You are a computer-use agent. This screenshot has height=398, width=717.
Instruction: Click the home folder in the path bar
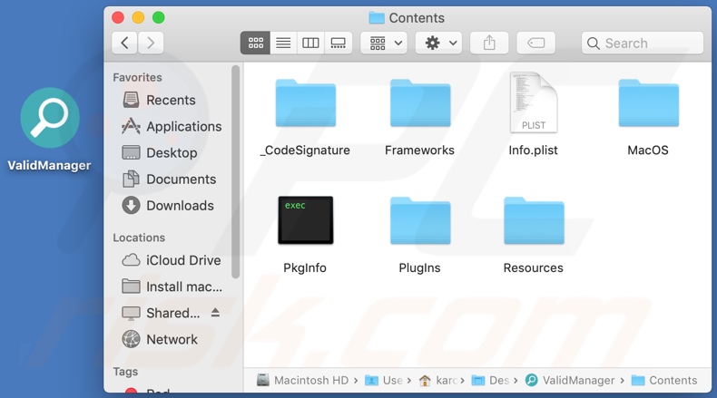tap(438, 380)
